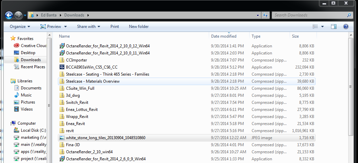Screen dimensions: 358x163
Task: Select OctaneRender_for_Revit_2014_2_10_0_11_Win64 installer icon
Action: (62, 53)
